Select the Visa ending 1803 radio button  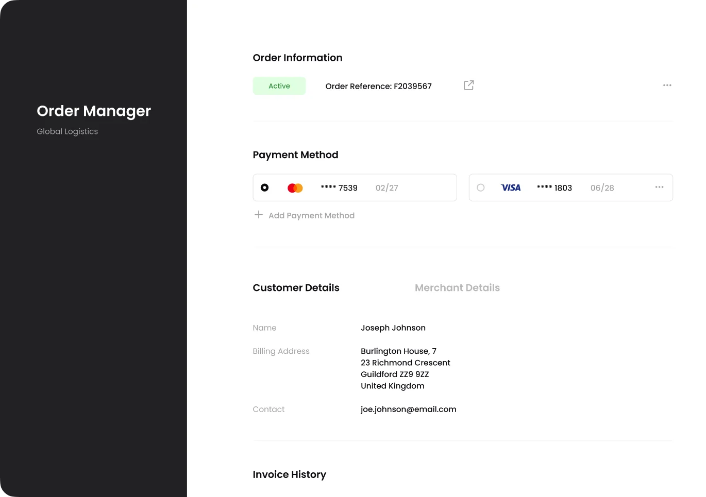pyautogui.click(x=480, y=188)
